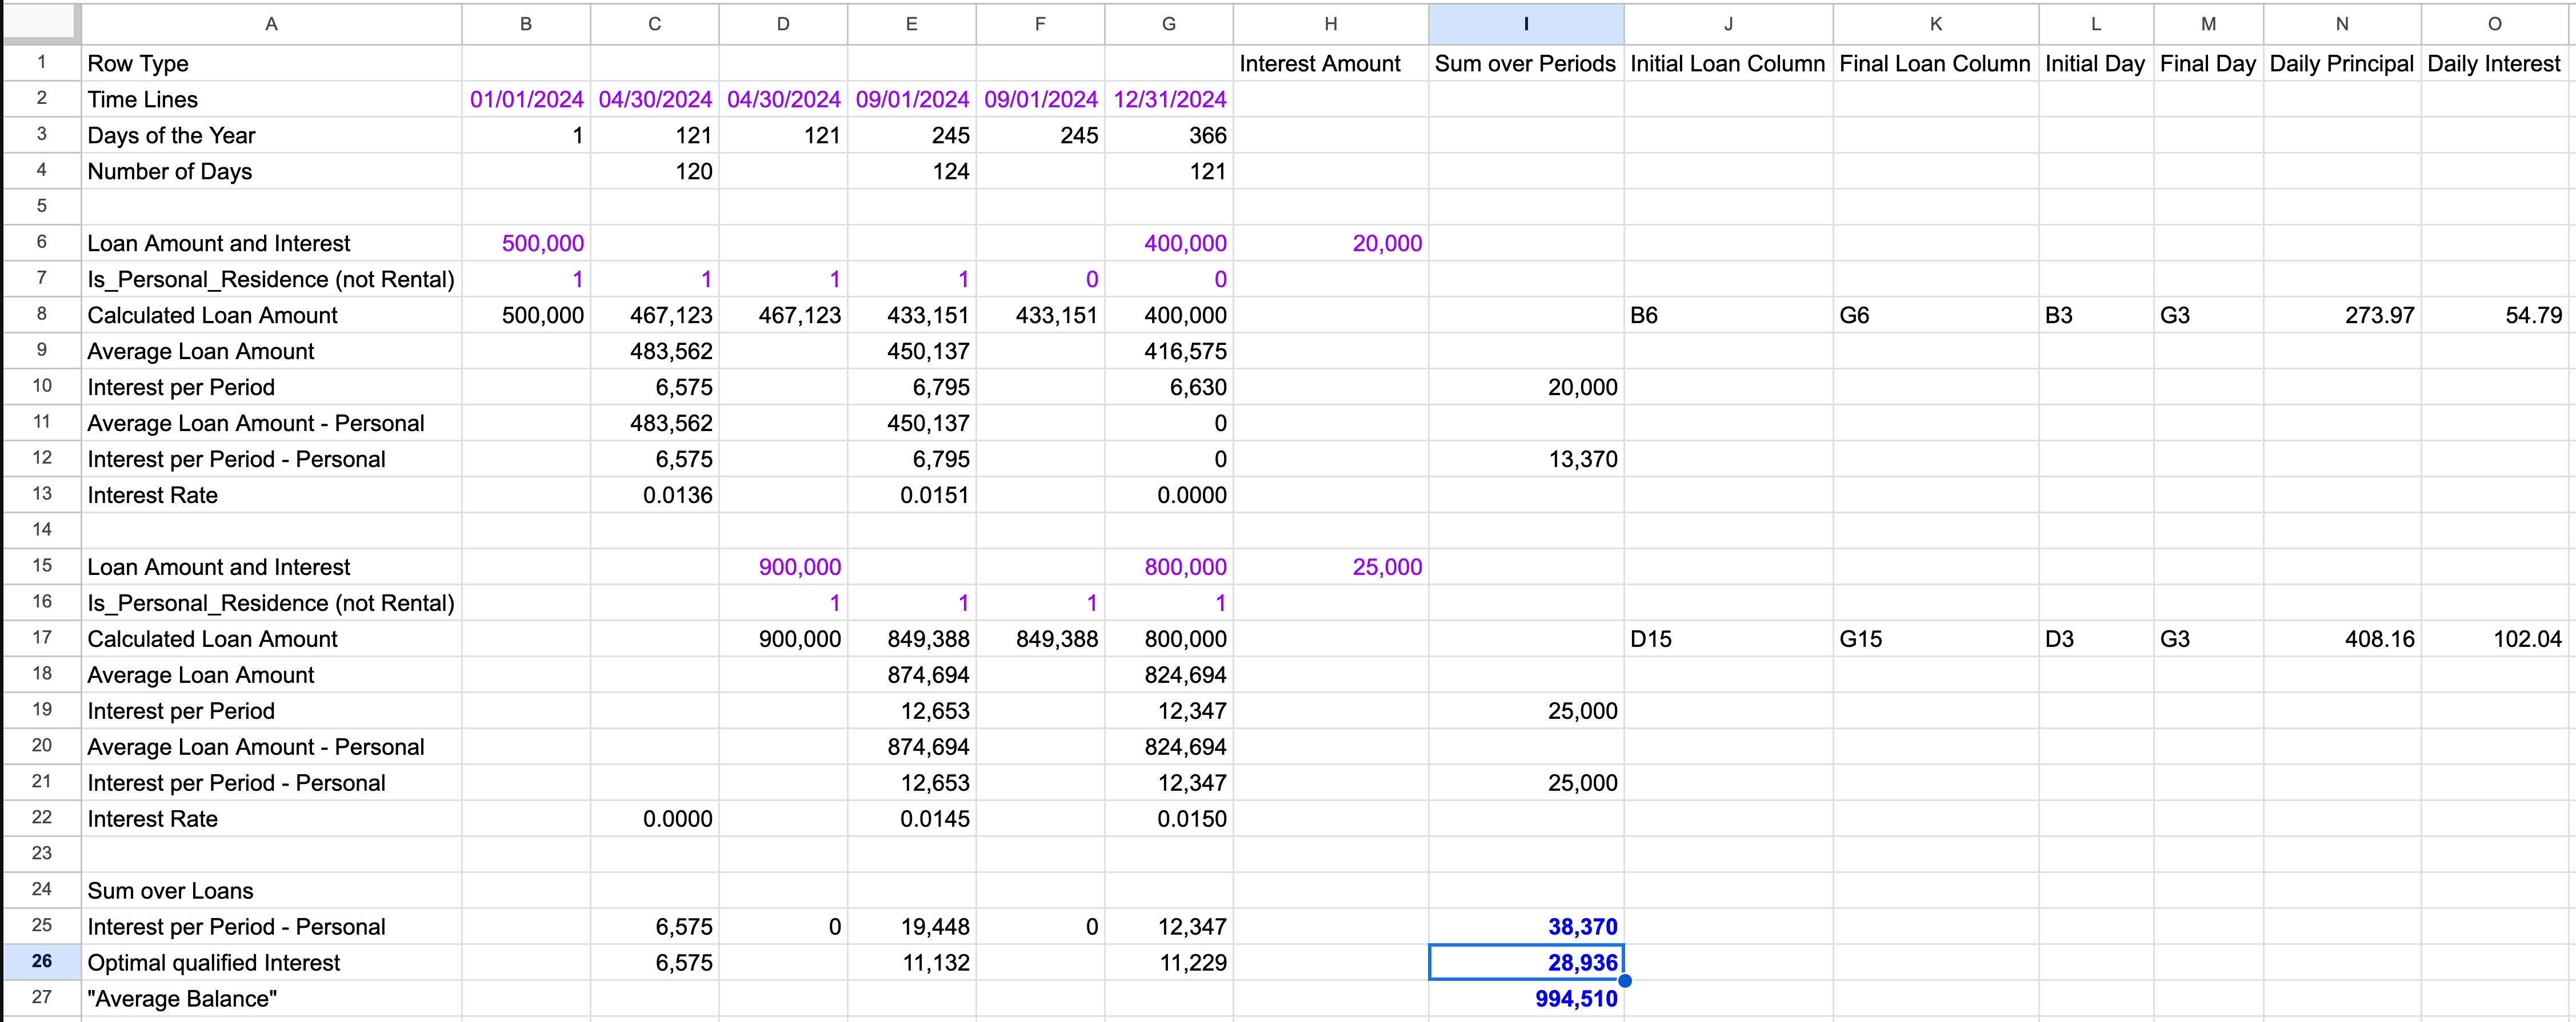
Task: Click the select-all corner box
Action: (x=41, y=24)
